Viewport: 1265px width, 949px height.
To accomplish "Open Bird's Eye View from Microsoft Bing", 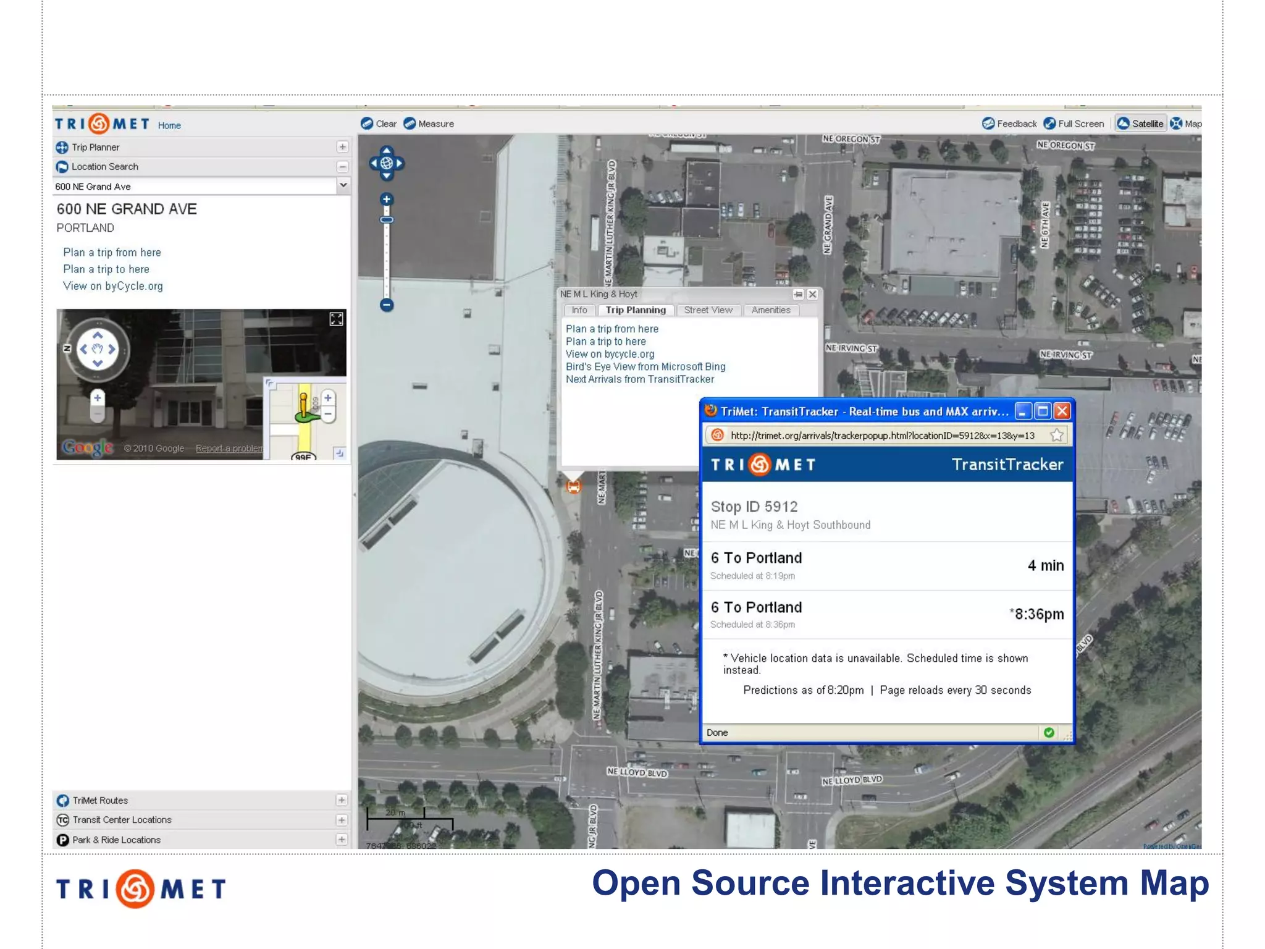I will pos(645,366).
